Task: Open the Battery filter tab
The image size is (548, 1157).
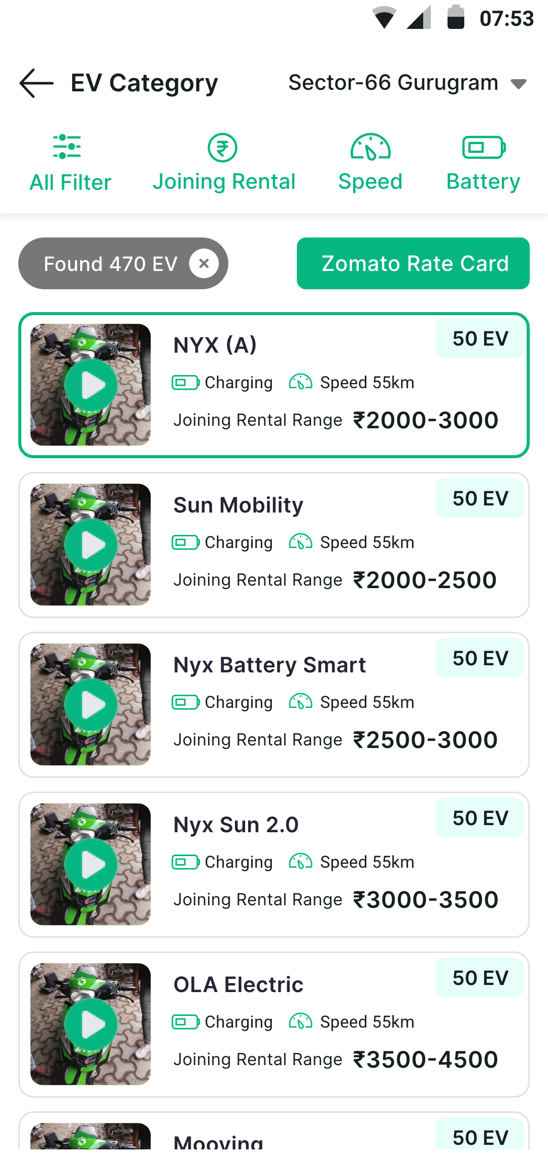Action: [484, 182]
